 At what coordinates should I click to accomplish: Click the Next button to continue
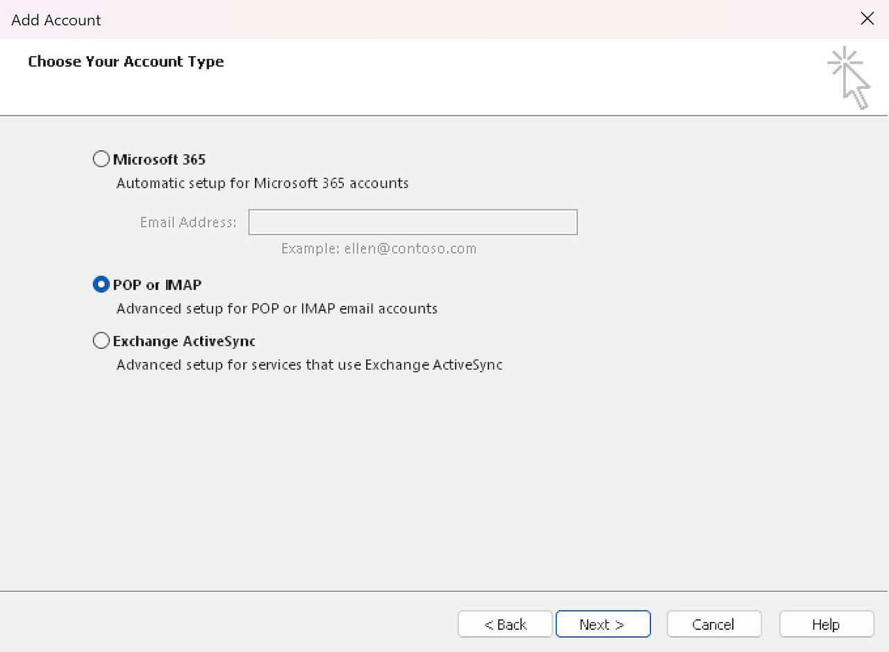[603, 624]
